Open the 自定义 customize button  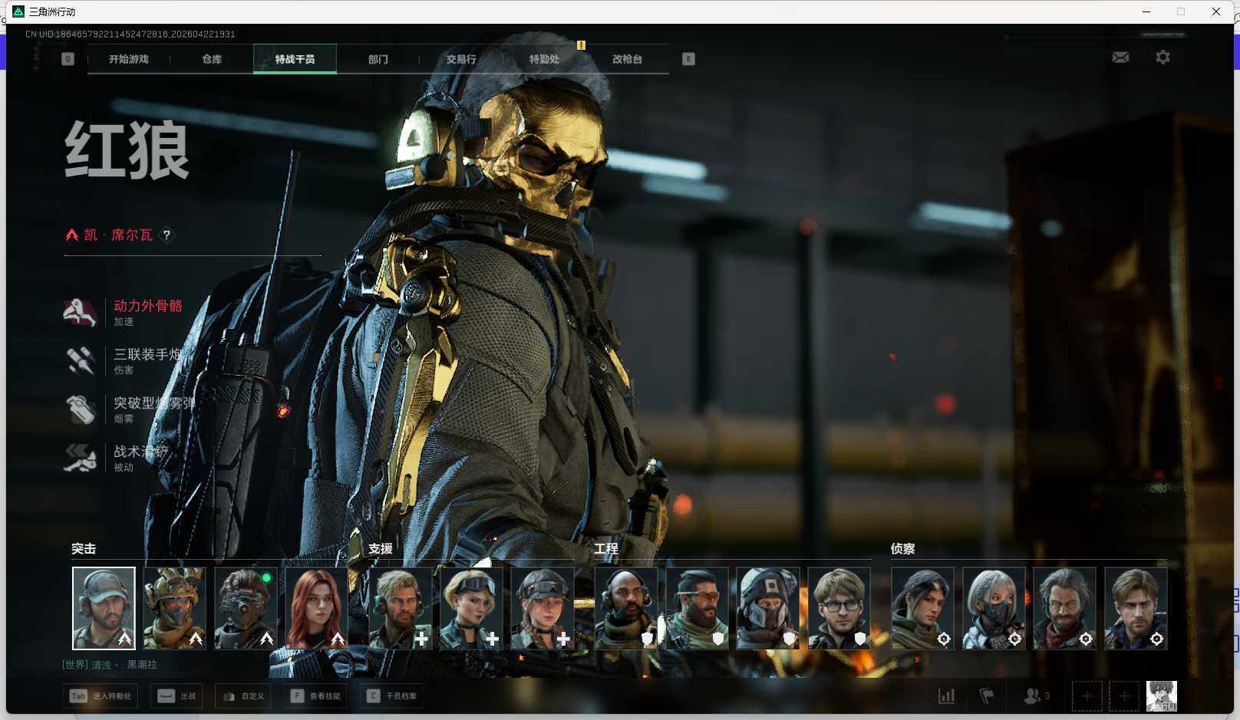point(243,696)
